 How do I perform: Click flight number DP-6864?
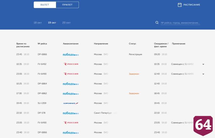42,83
